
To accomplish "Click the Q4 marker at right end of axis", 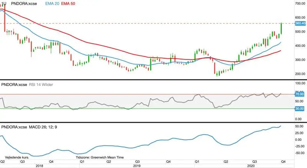I will [x=283, y=161].
